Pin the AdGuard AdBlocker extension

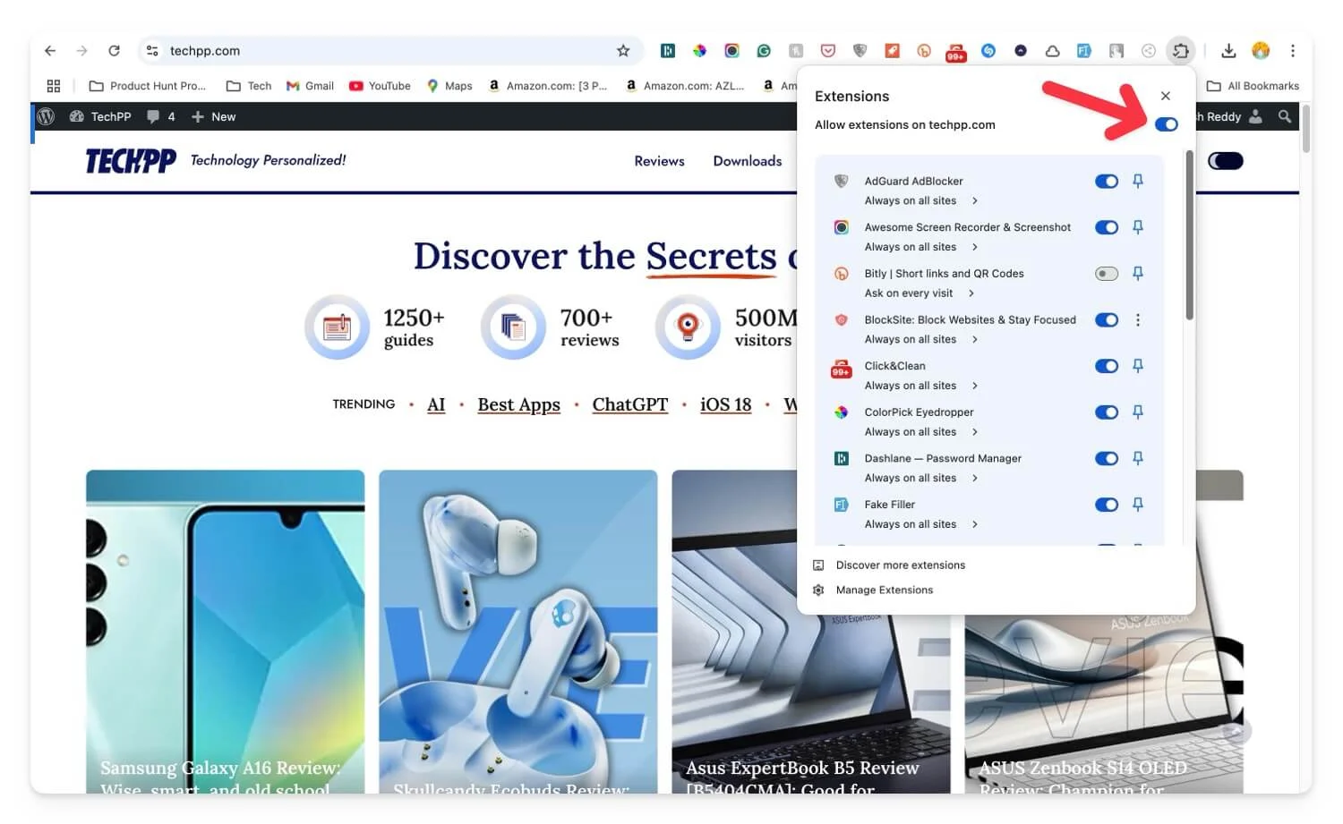[1138, 181]
